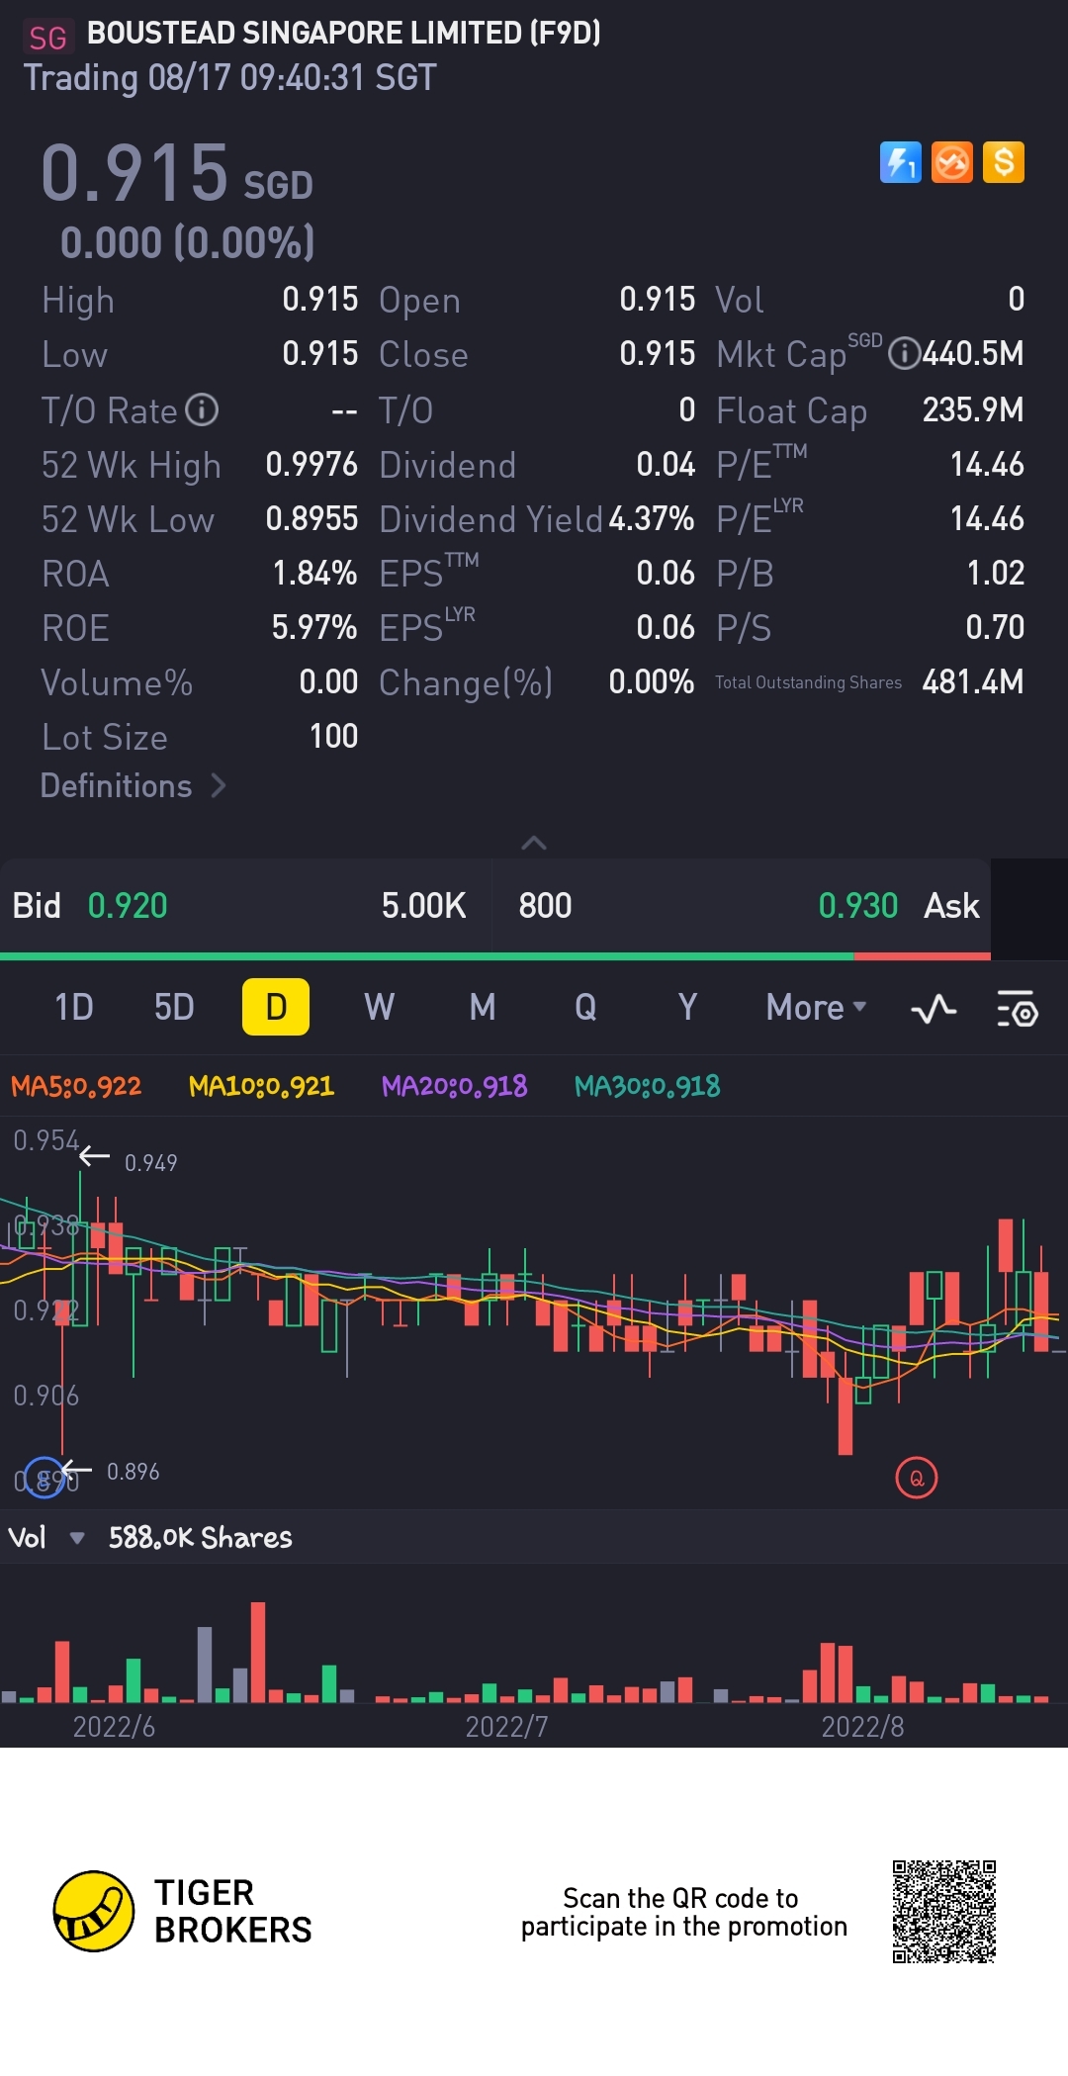Tap the Bid 0.920 price
Image resolution: width=1068 pixels, height=2076 pixels.
tap(128, 906)
